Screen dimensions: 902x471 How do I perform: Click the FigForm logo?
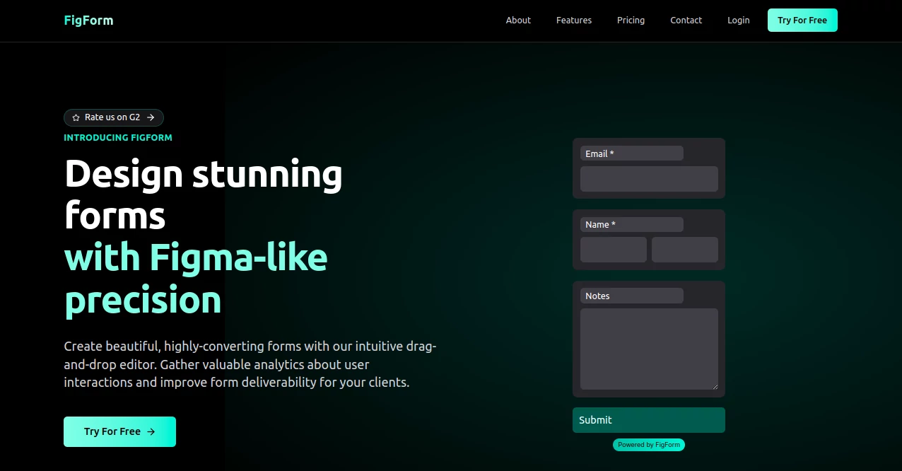(x=88, y=20)
